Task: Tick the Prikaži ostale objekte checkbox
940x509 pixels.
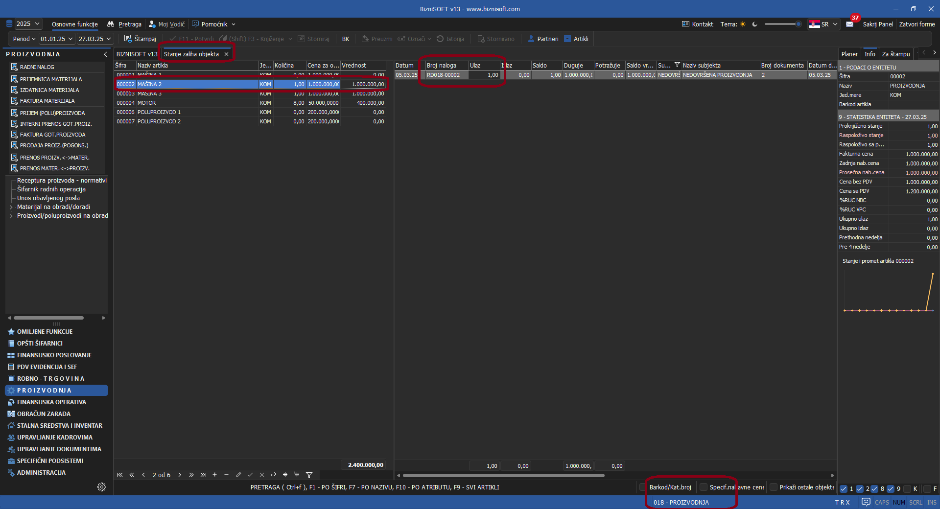Action: 774,487
